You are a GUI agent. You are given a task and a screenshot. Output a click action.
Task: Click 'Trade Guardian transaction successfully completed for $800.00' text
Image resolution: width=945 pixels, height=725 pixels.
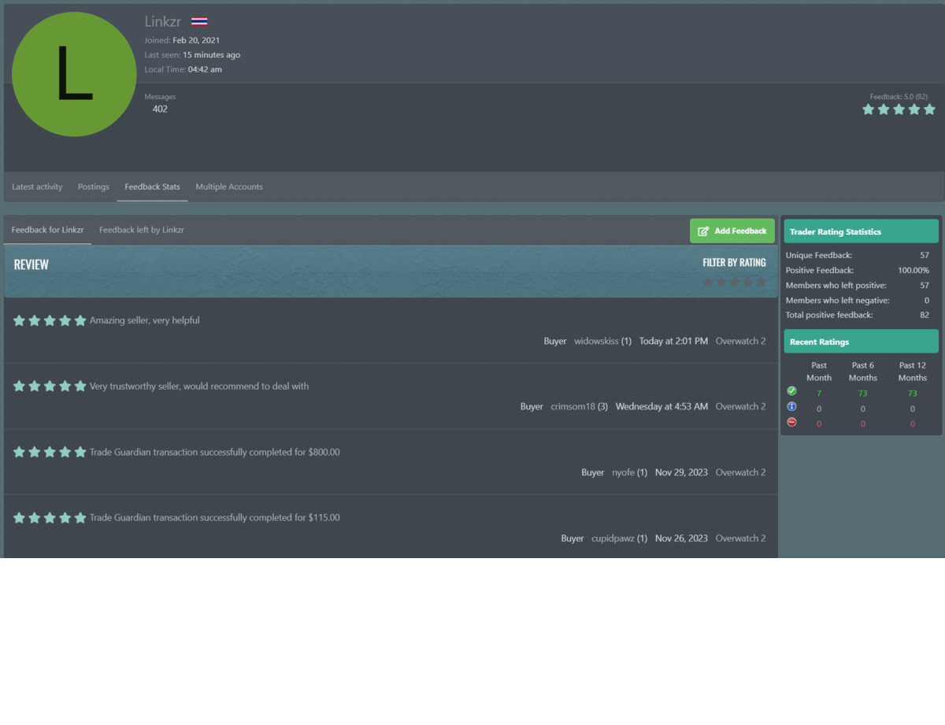click(215, 452)
